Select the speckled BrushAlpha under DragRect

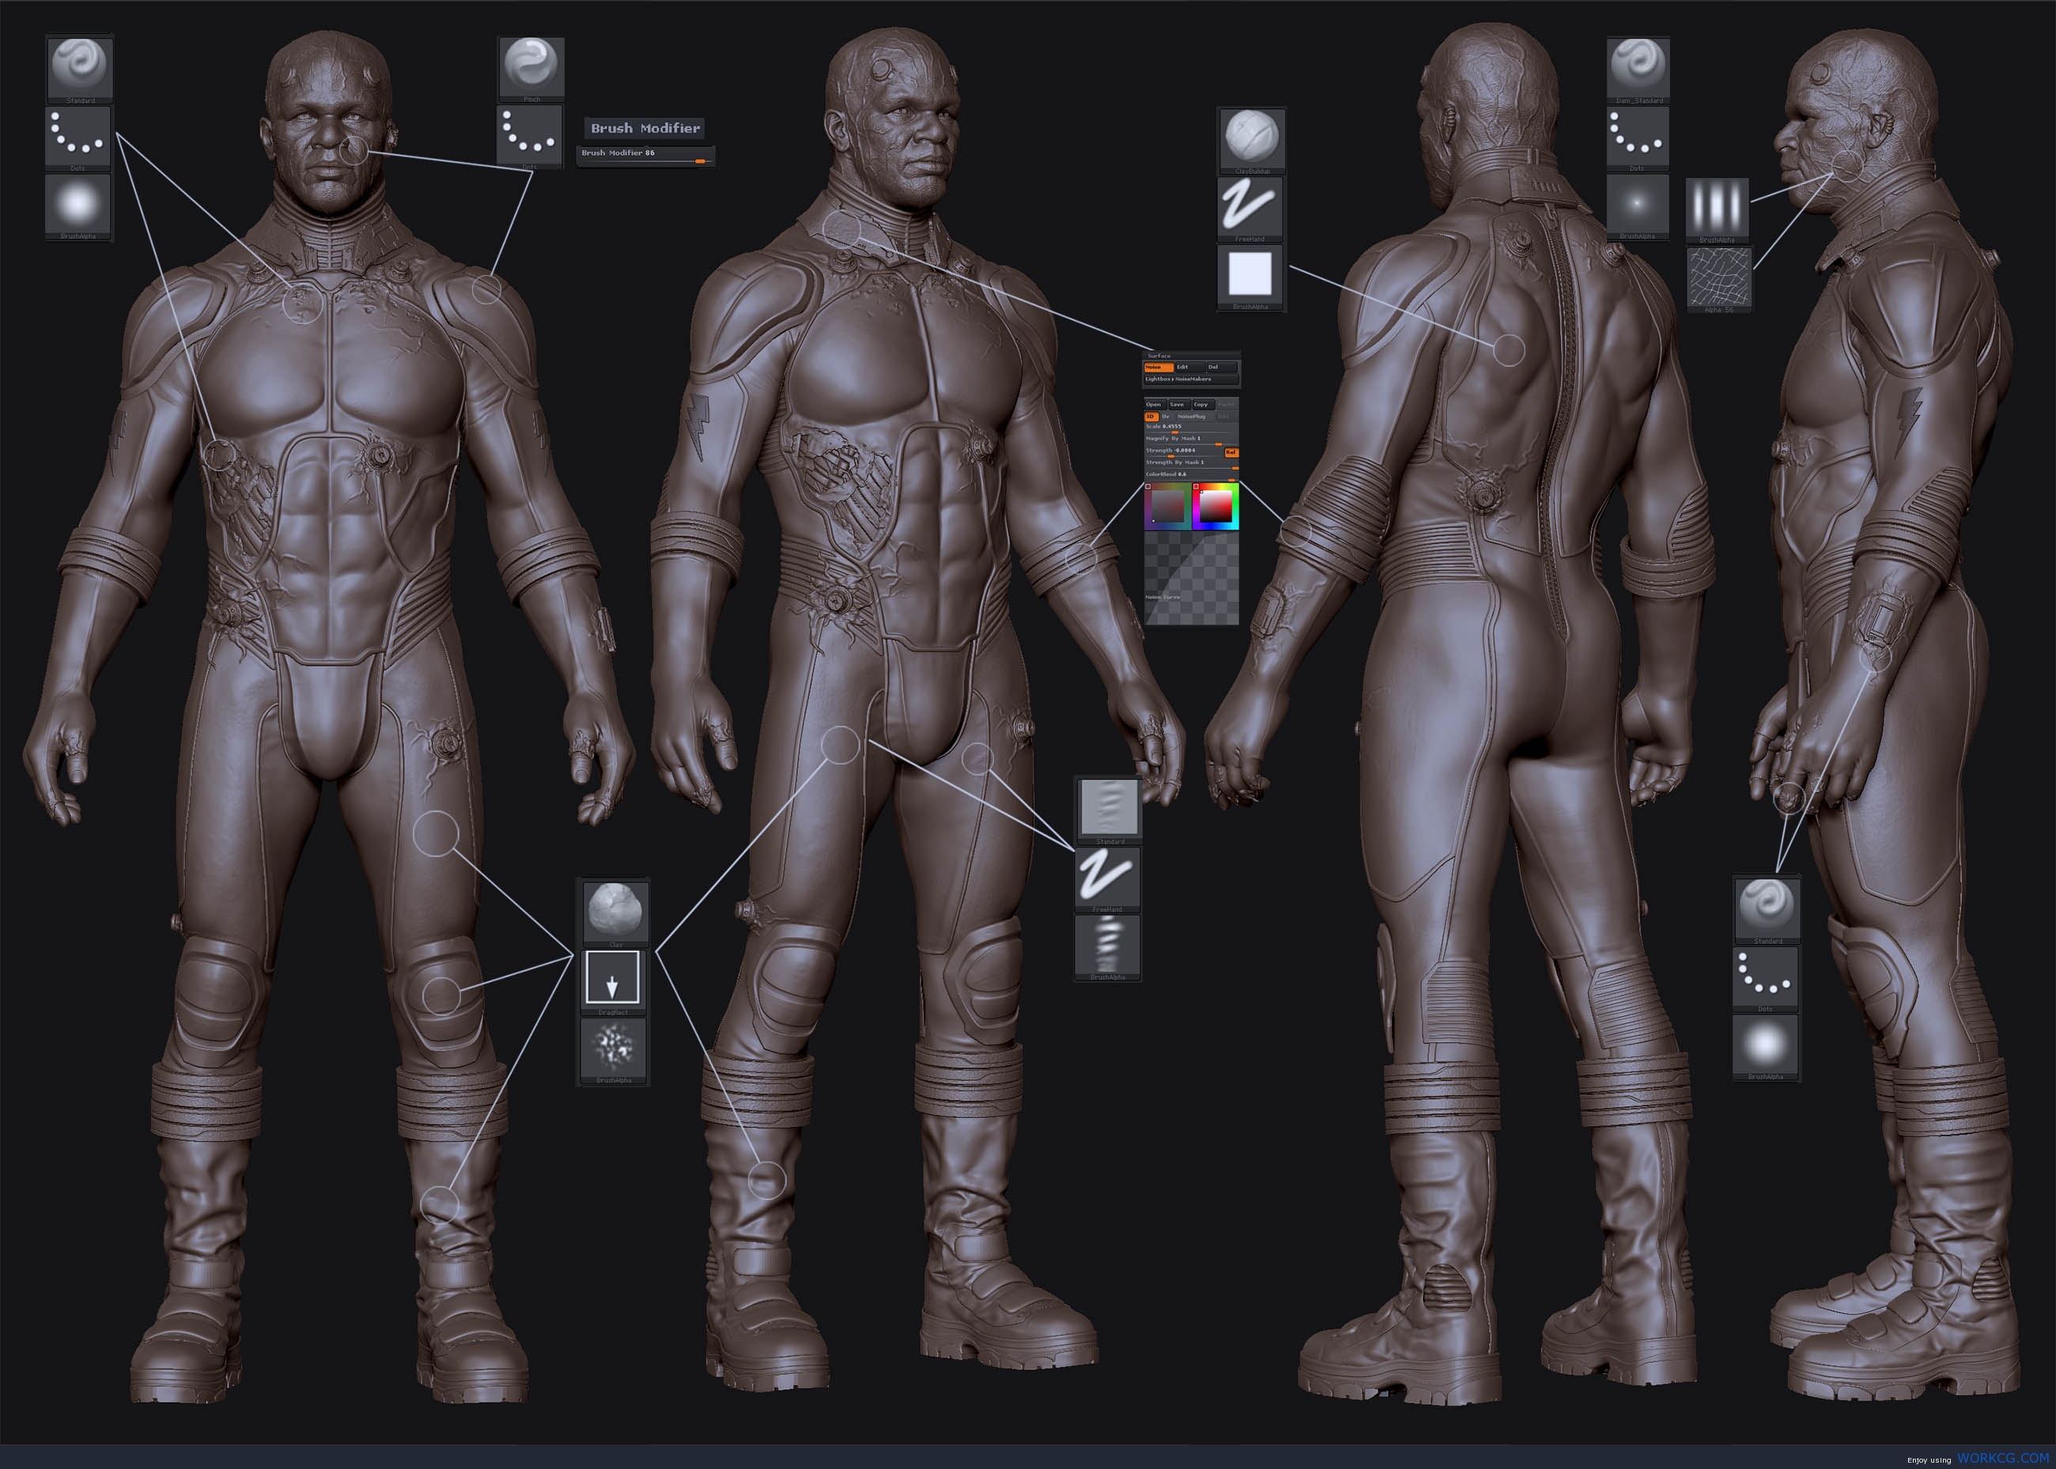614,1050
